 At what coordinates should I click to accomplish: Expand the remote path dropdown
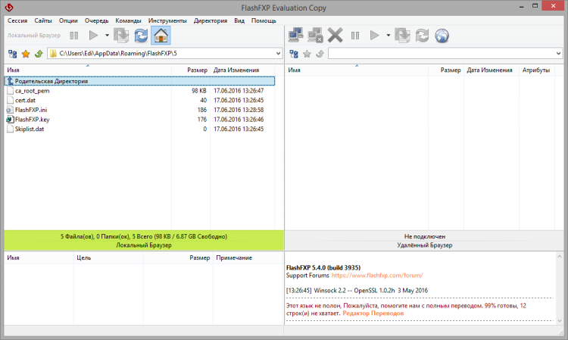pos(558,54)
